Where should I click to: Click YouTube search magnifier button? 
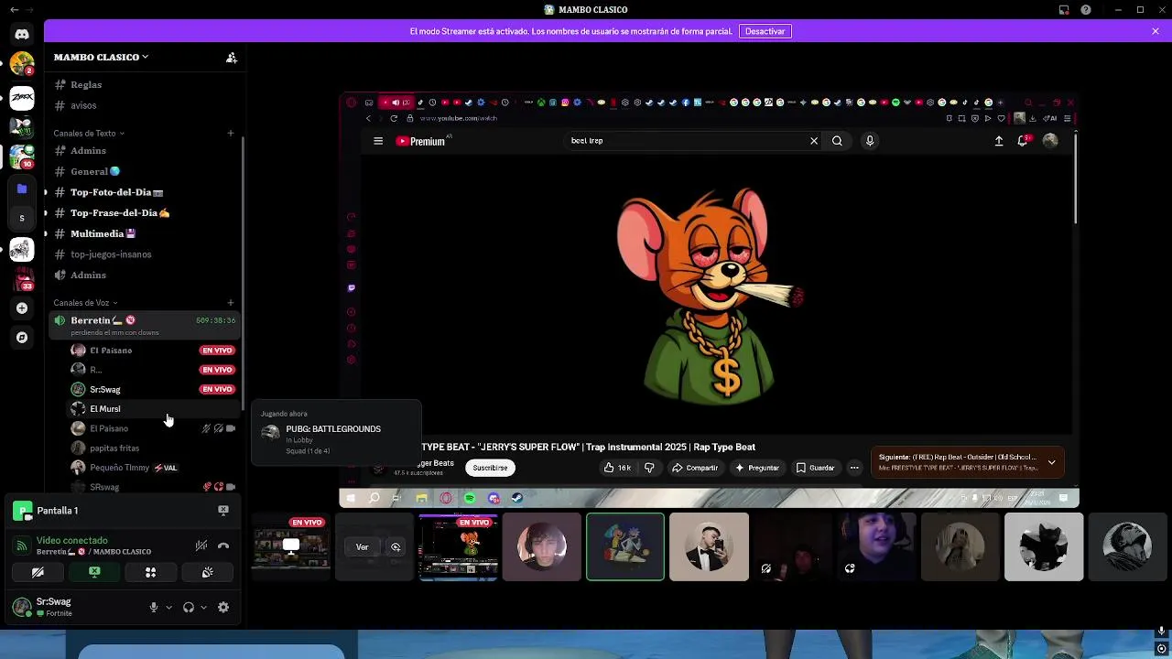(x=837, y=141)
